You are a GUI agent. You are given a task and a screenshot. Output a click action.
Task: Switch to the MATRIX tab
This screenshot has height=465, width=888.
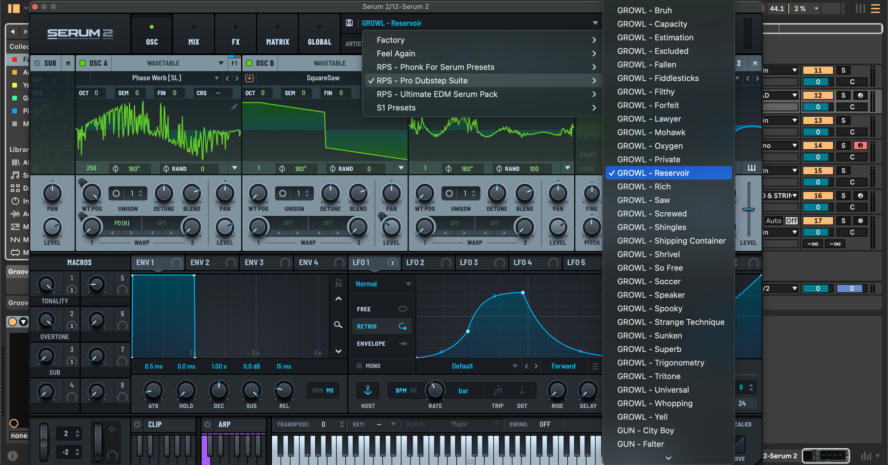(278, 33)
